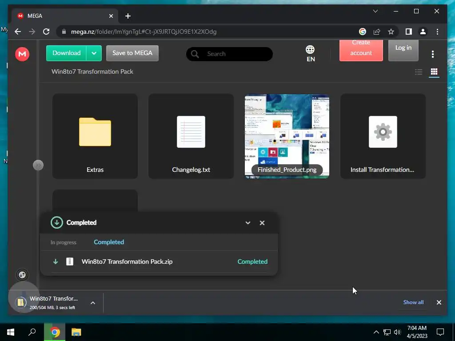Click the green Download button
The image size is (455, 341).
point(67,53)
